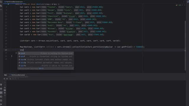Open the Services tool window icon

[1, 89]
